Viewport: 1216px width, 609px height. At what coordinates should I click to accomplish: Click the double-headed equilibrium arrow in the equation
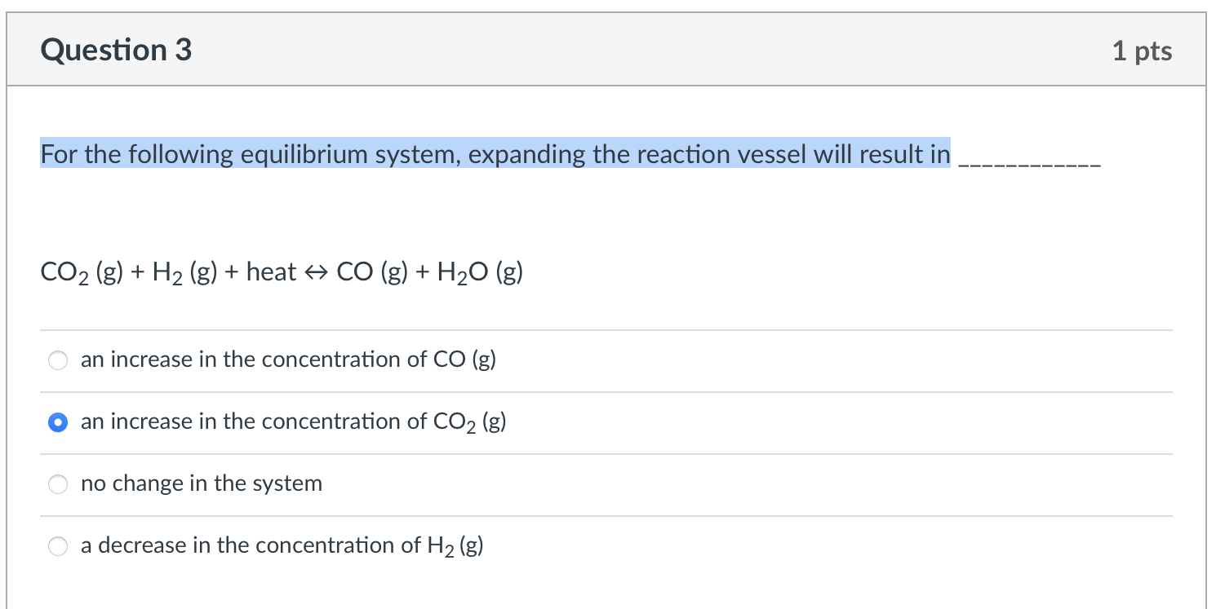pos(317,272)
